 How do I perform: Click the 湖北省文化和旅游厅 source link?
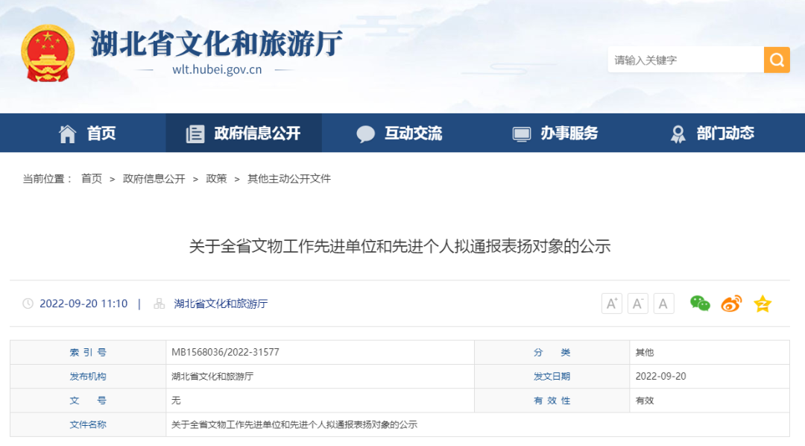221,304
